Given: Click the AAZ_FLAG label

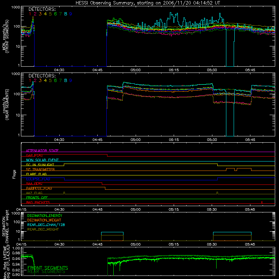Looking at the screenshot, I should point(34,193).
